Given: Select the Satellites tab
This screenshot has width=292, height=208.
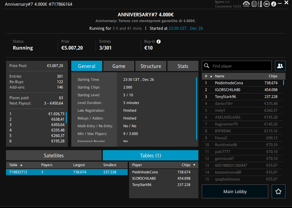Looking at the screenshot, I should point(54,156).
